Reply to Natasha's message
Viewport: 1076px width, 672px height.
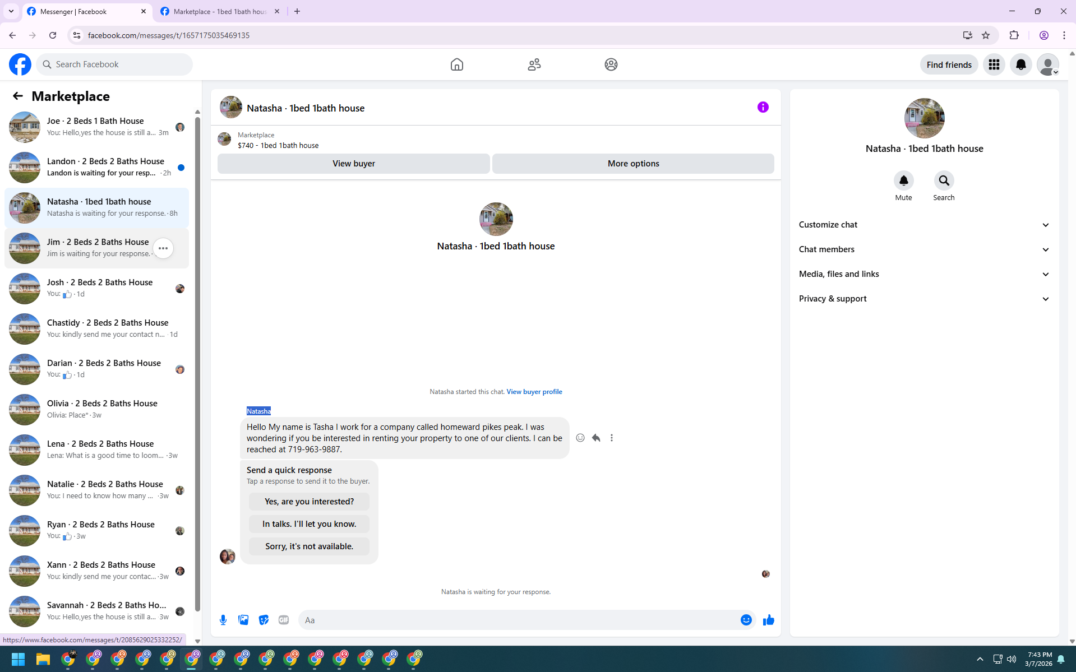[x=596, y=438]
